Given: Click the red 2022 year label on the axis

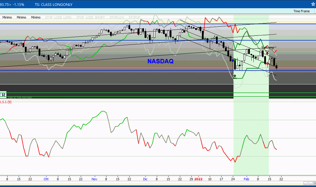Looking at the screenshot, I should pyautogui.click(x=198, y=179).
